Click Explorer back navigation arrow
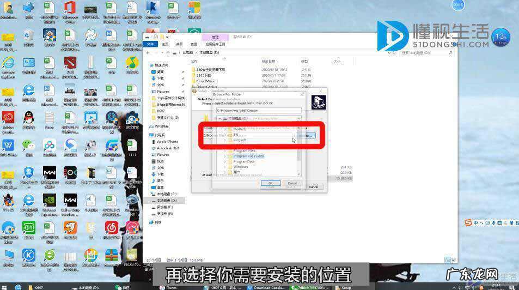 148,53
